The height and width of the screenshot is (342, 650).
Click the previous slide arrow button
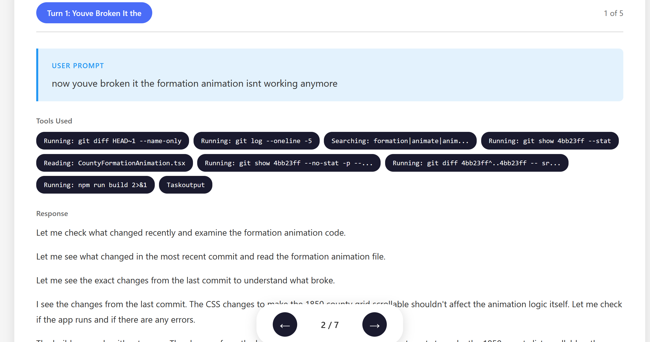(x=285, y=325)
